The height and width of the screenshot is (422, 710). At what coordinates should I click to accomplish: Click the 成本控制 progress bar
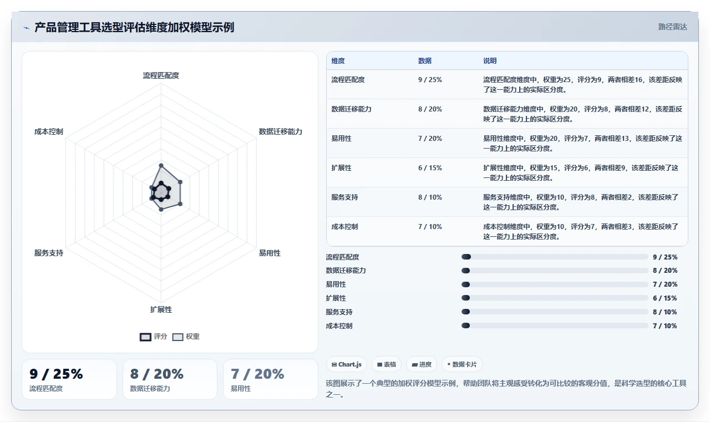click(555, 326)
